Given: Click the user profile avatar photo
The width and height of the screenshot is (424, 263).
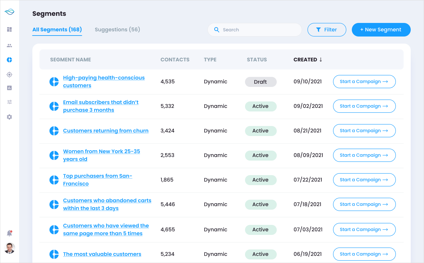Looking at the screenshot, I should click(10, 248).
